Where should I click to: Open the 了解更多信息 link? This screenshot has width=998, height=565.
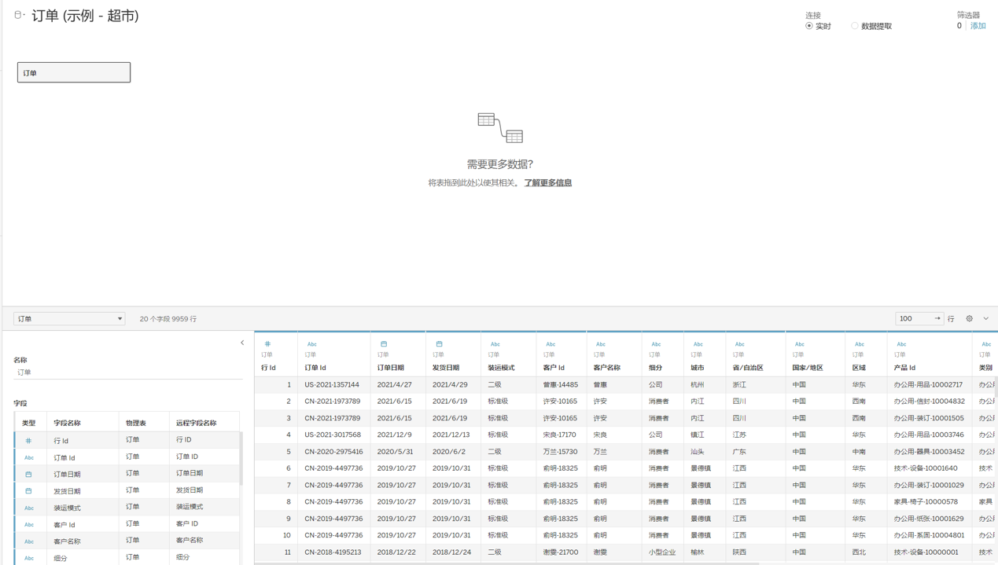(x=548, y=183)
